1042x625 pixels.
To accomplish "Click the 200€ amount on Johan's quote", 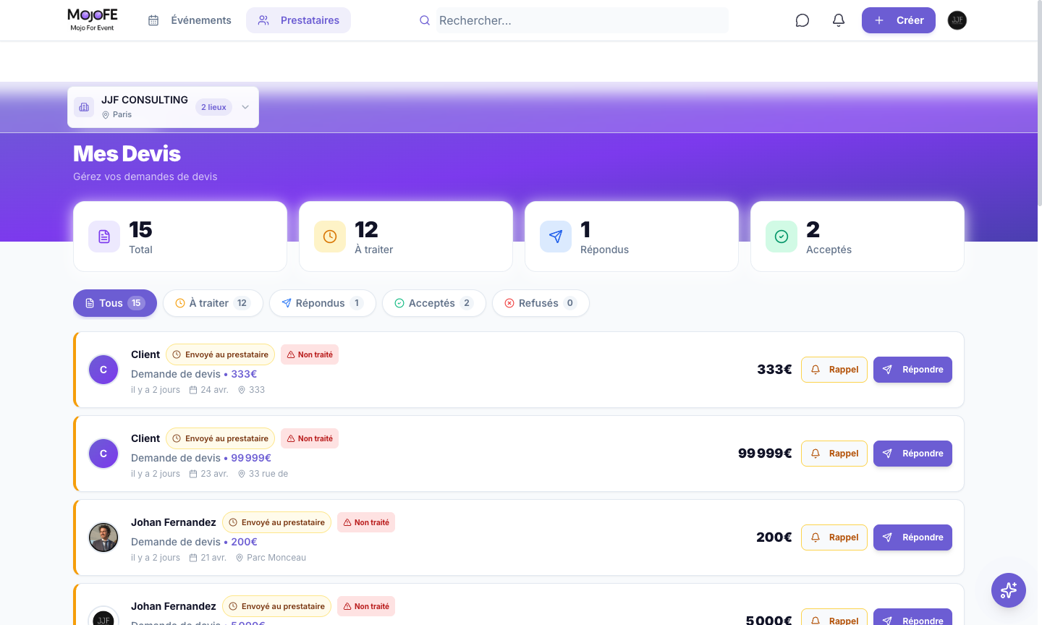I will 774,537.
